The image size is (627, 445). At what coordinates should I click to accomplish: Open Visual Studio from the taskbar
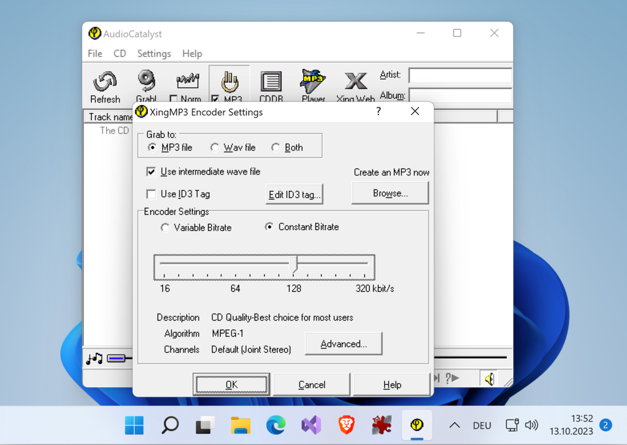click(311, 425)
